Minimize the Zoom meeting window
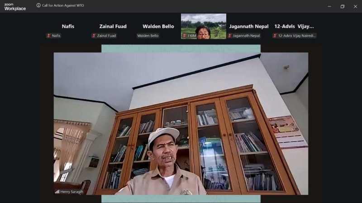 329,6
